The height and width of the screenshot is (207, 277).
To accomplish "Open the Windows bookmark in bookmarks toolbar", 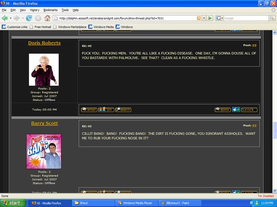I will click(x=124, y=27).
